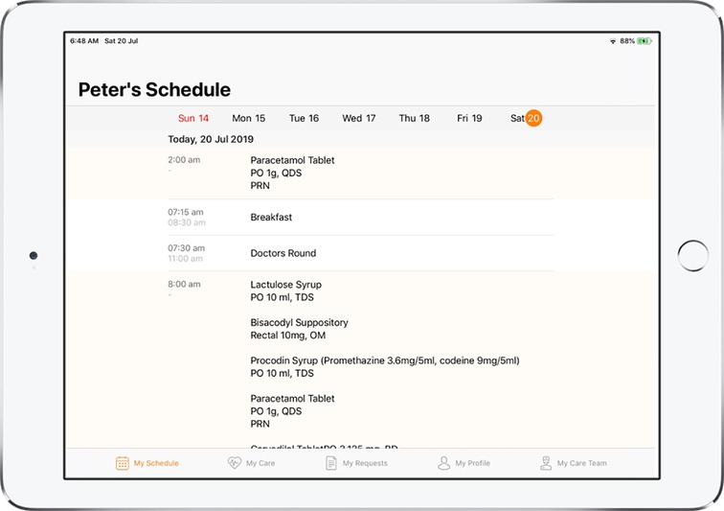724x511 pixels.
Task: Choose Fri 19 in the week bar
Action: (469, 118)
